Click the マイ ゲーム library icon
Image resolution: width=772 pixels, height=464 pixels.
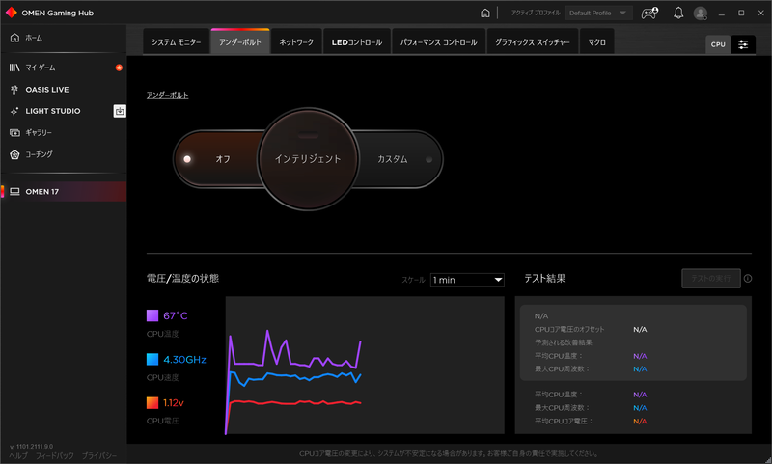click(x=14, y=68)
